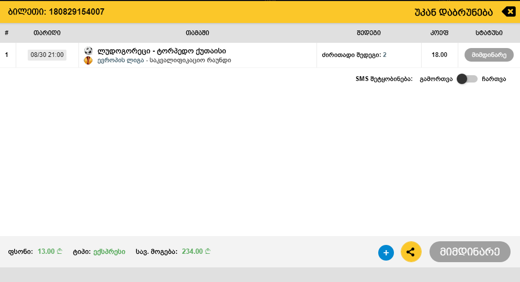This screenshot has height=282, width=520.
Task: Click the შედეგი column header
Action: click(368, 33)
